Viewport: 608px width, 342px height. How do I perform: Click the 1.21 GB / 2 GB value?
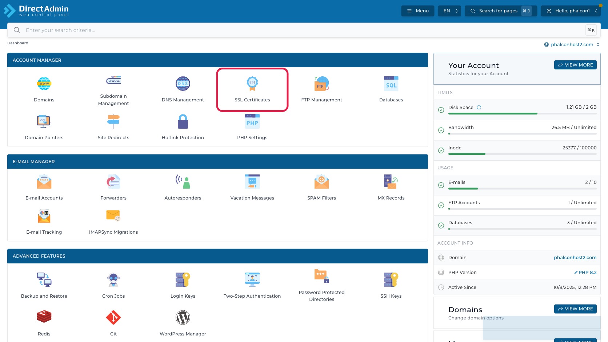(x=581, y=107)
